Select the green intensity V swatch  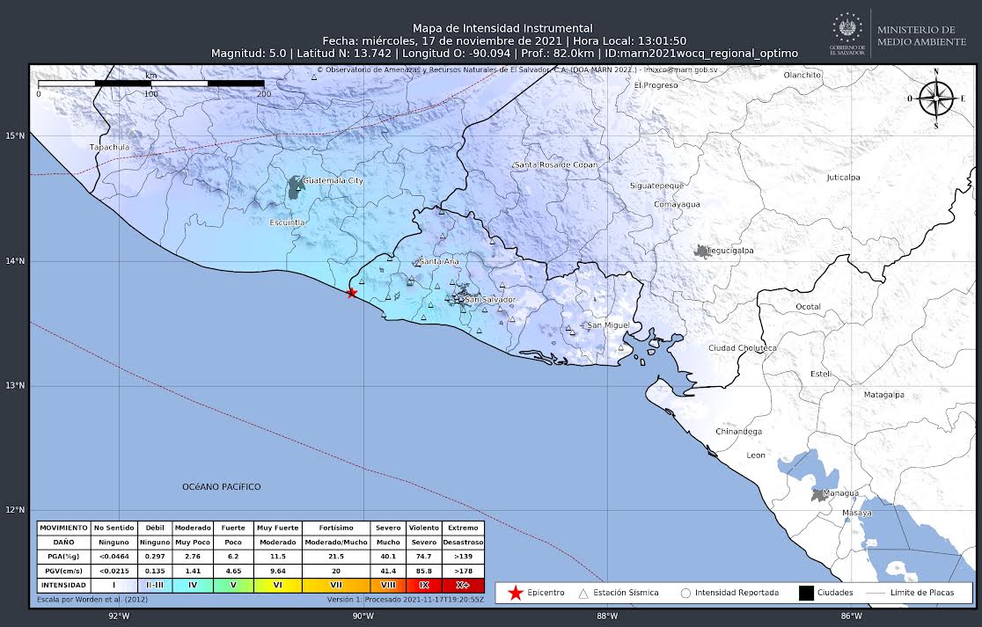[233, 585]
